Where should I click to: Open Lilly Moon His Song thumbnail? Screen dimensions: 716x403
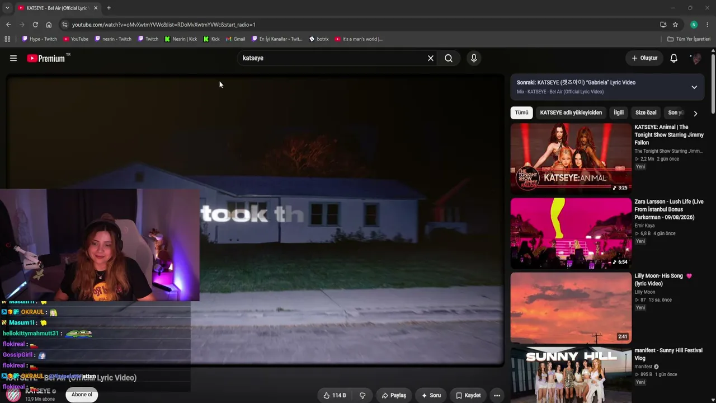(571, 307)
